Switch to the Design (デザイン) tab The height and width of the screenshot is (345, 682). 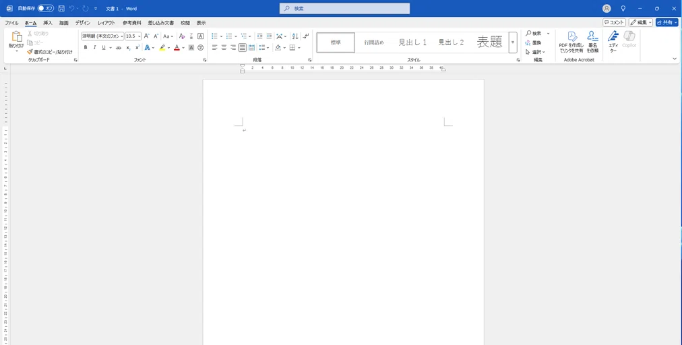83,23
